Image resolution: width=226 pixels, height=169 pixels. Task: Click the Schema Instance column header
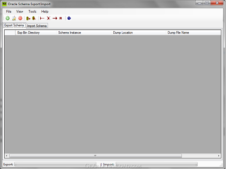(84, 33)
